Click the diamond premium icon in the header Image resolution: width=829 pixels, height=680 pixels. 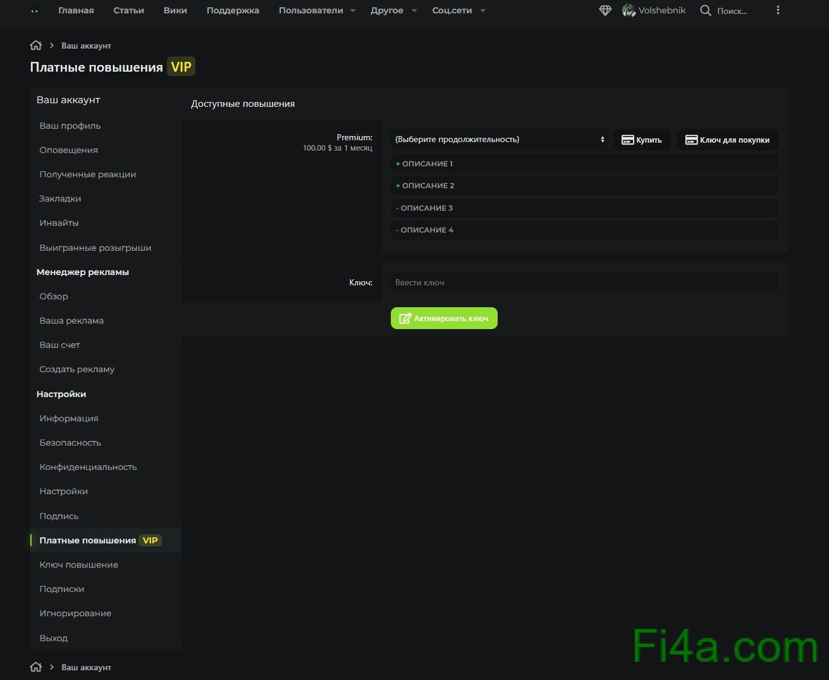605,11
